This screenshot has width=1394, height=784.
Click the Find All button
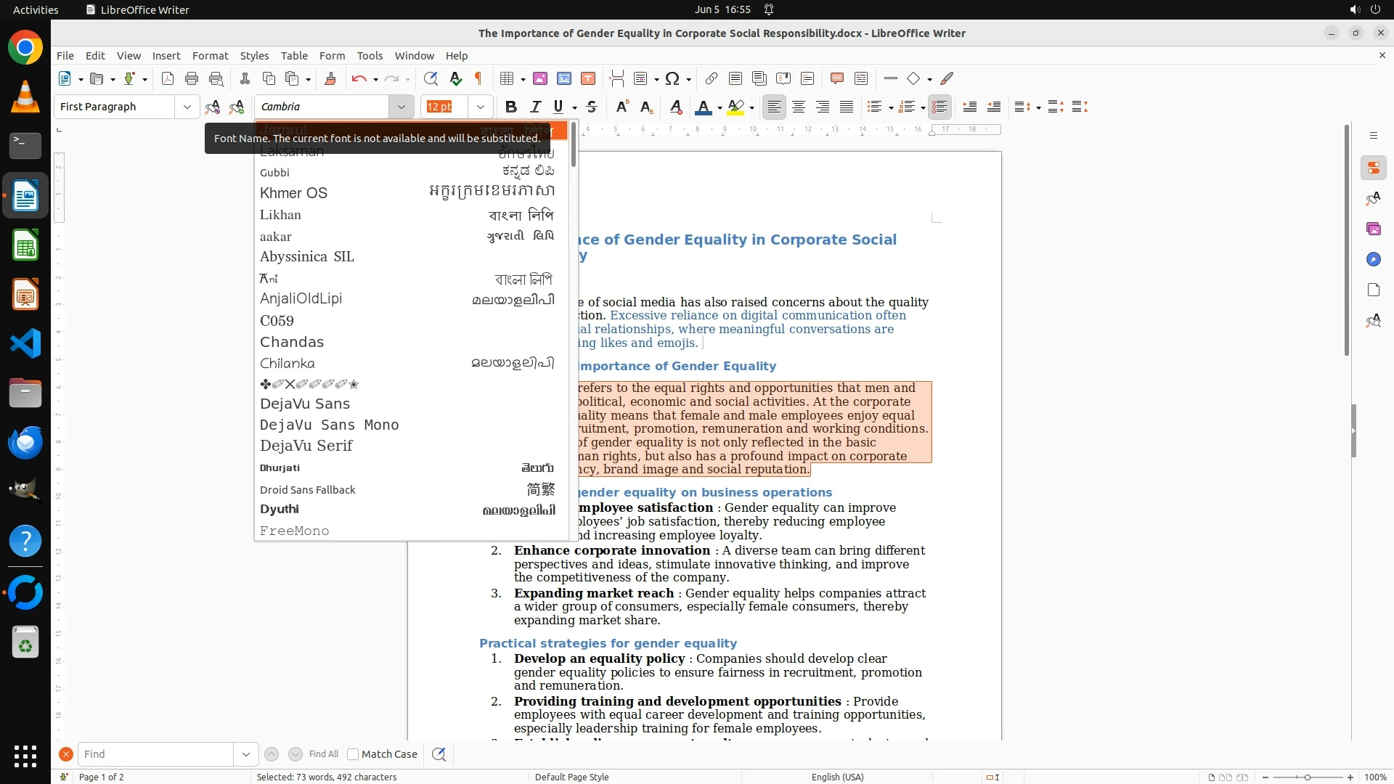[323, 754]
